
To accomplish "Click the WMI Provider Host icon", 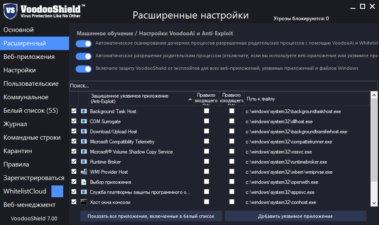I will click(84, 172).
